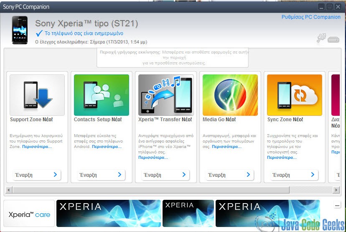Screen dimensions: 346x232
Task: Start Contacts Setup with Έναρξη button
Action: coord(101,175)
